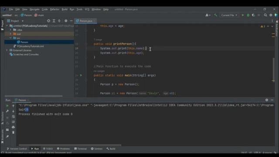Open Project panel options gear
The width and height of the screenshot is (279, 157).
pyautogui.click(x=66, y=21)
